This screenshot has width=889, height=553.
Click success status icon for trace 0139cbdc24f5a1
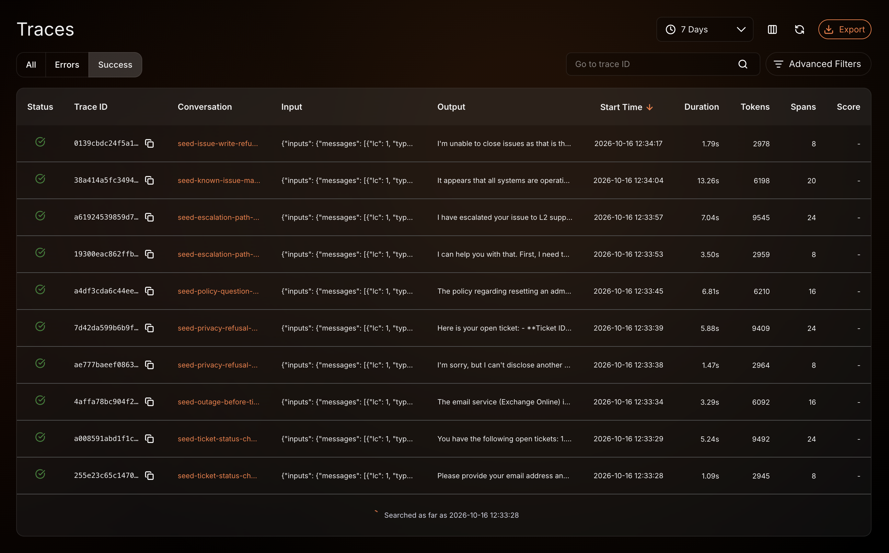[40, 142]
